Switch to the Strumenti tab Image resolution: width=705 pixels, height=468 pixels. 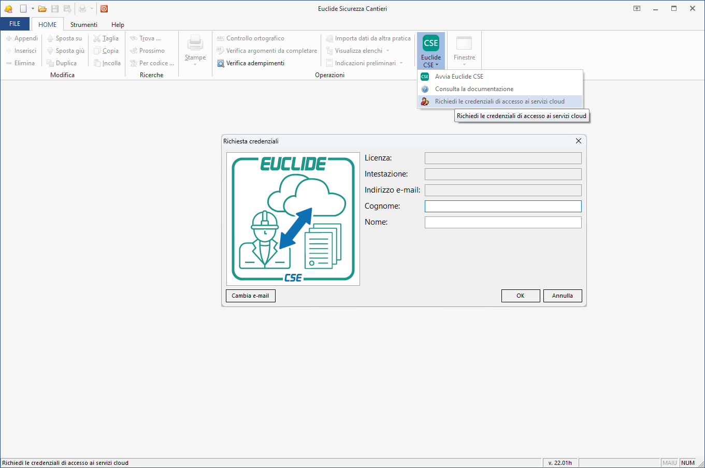84,24
